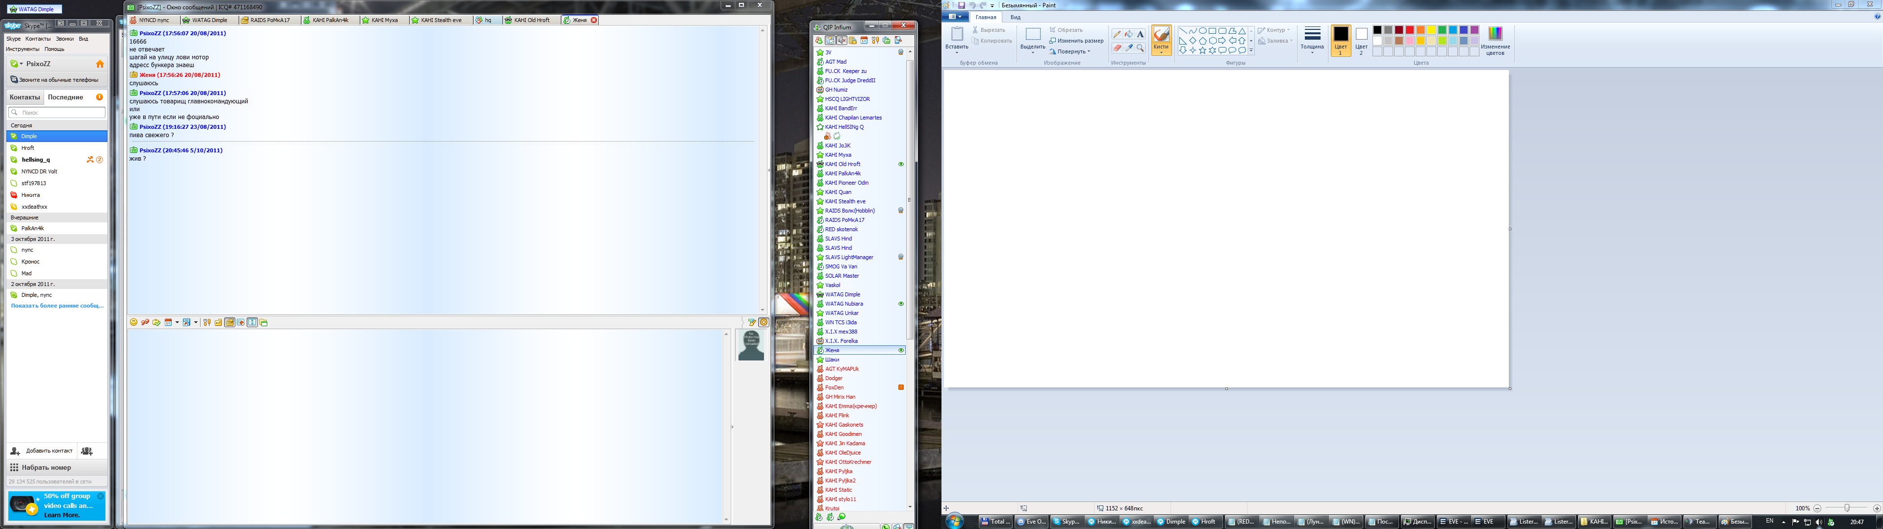1883x529 pixels.
Task: Select Color 1 swatch toggle in Paint
Action: coord(1341,40)
